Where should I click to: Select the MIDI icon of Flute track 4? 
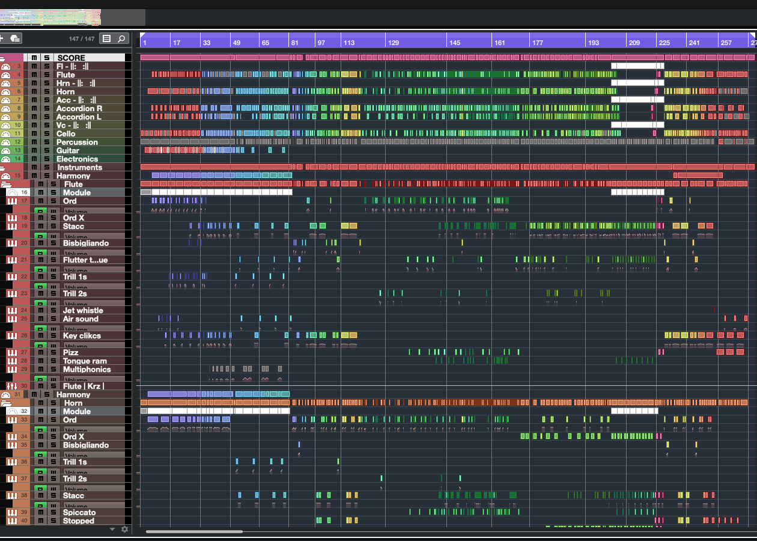click(6, 75)
